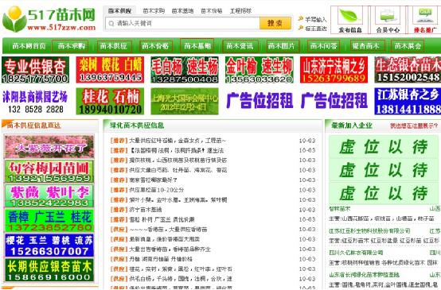Click the 樱花 玉兰 碧桃 流苏 sidebar banner
This screenshot has width=441, height=290.
click(49, 245)
